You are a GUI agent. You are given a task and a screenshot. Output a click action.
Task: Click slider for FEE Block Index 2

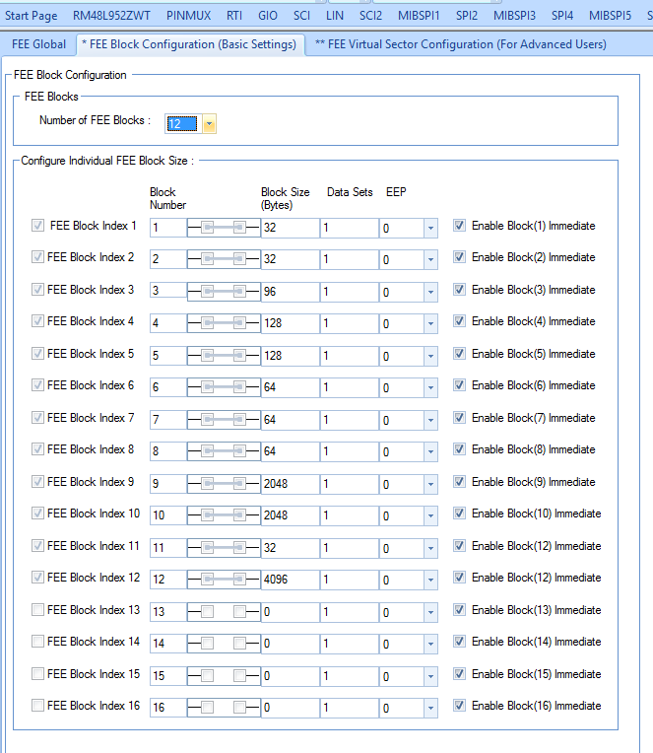click(224, 260)
